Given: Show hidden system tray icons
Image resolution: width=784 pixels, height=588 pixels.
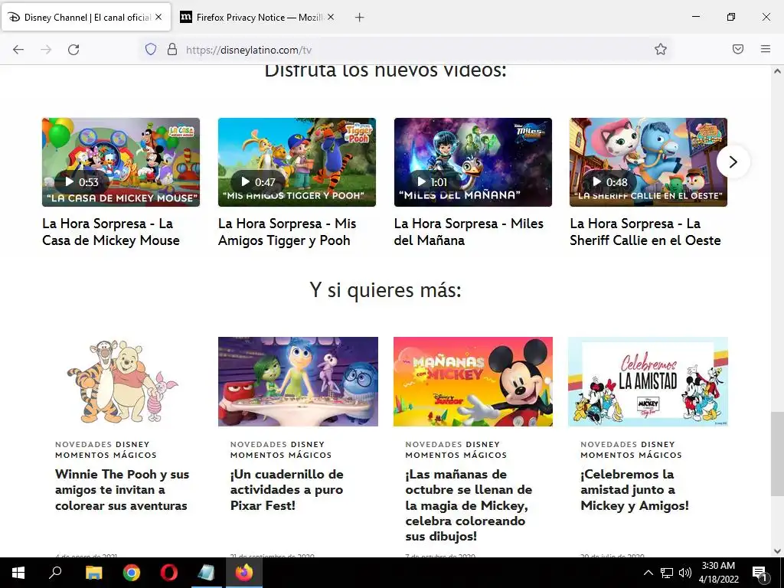Looking at the screenshot, I should (648, 573).
